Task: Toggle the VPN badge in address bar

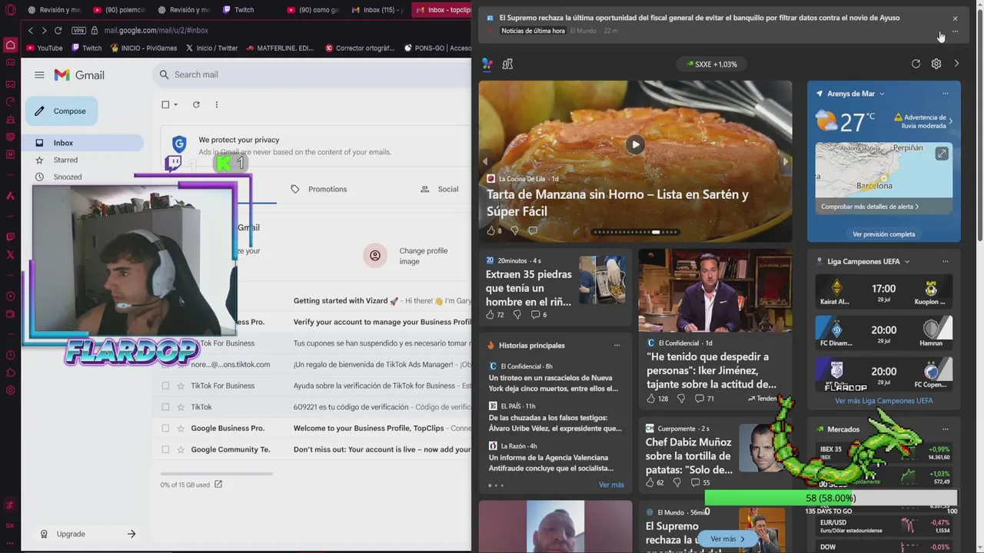Action: pyautogui.click(x=78, y=30)
